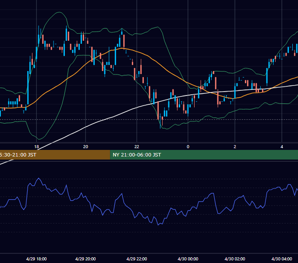Click the 4/29 18:00 time axis label

coord(36,259)
